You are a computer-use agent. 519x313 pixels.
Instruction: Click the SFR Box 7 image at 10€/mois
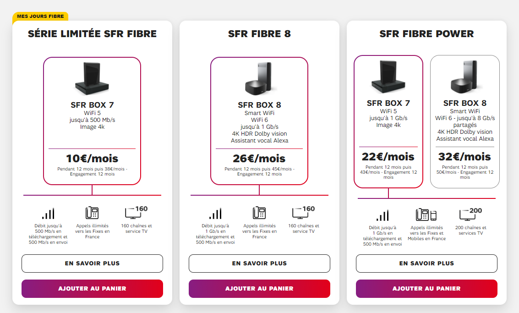[92, 77]
